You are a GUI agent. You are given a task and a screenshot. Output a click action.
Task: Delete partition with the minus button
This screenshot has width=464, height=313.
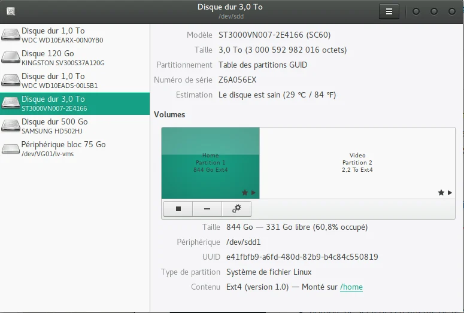click(x=207, y=209)
